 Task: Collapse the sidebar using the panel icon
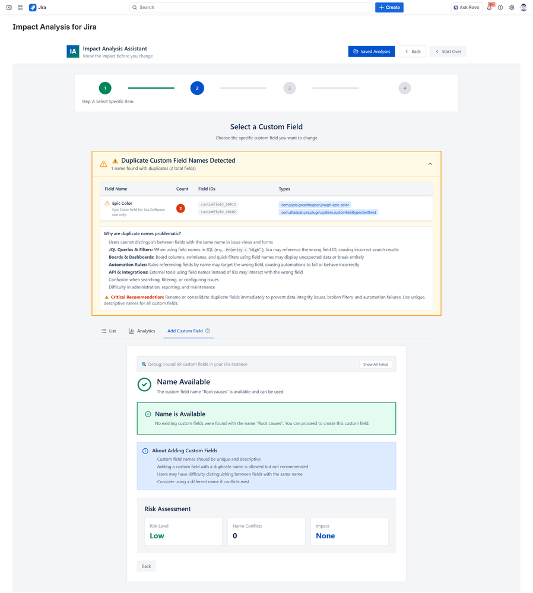pyautogui.click(x=8, y=7)
